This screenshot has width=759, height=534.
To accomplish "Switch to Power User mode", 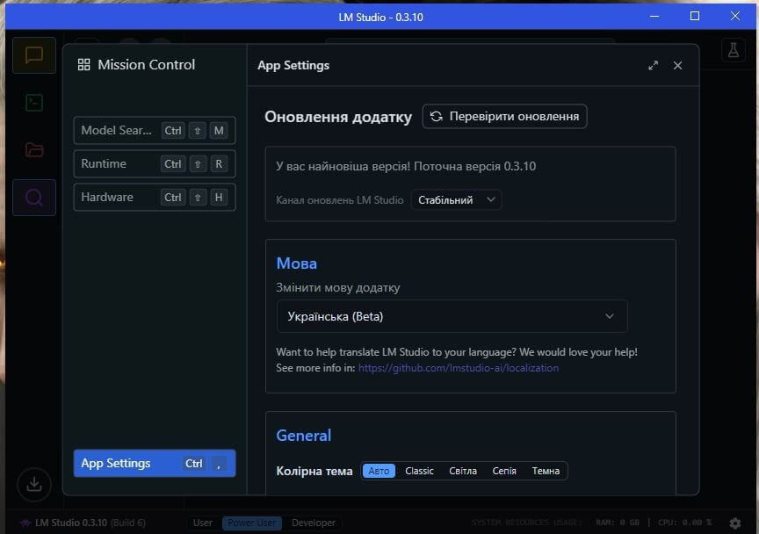I will pos(252,523).
